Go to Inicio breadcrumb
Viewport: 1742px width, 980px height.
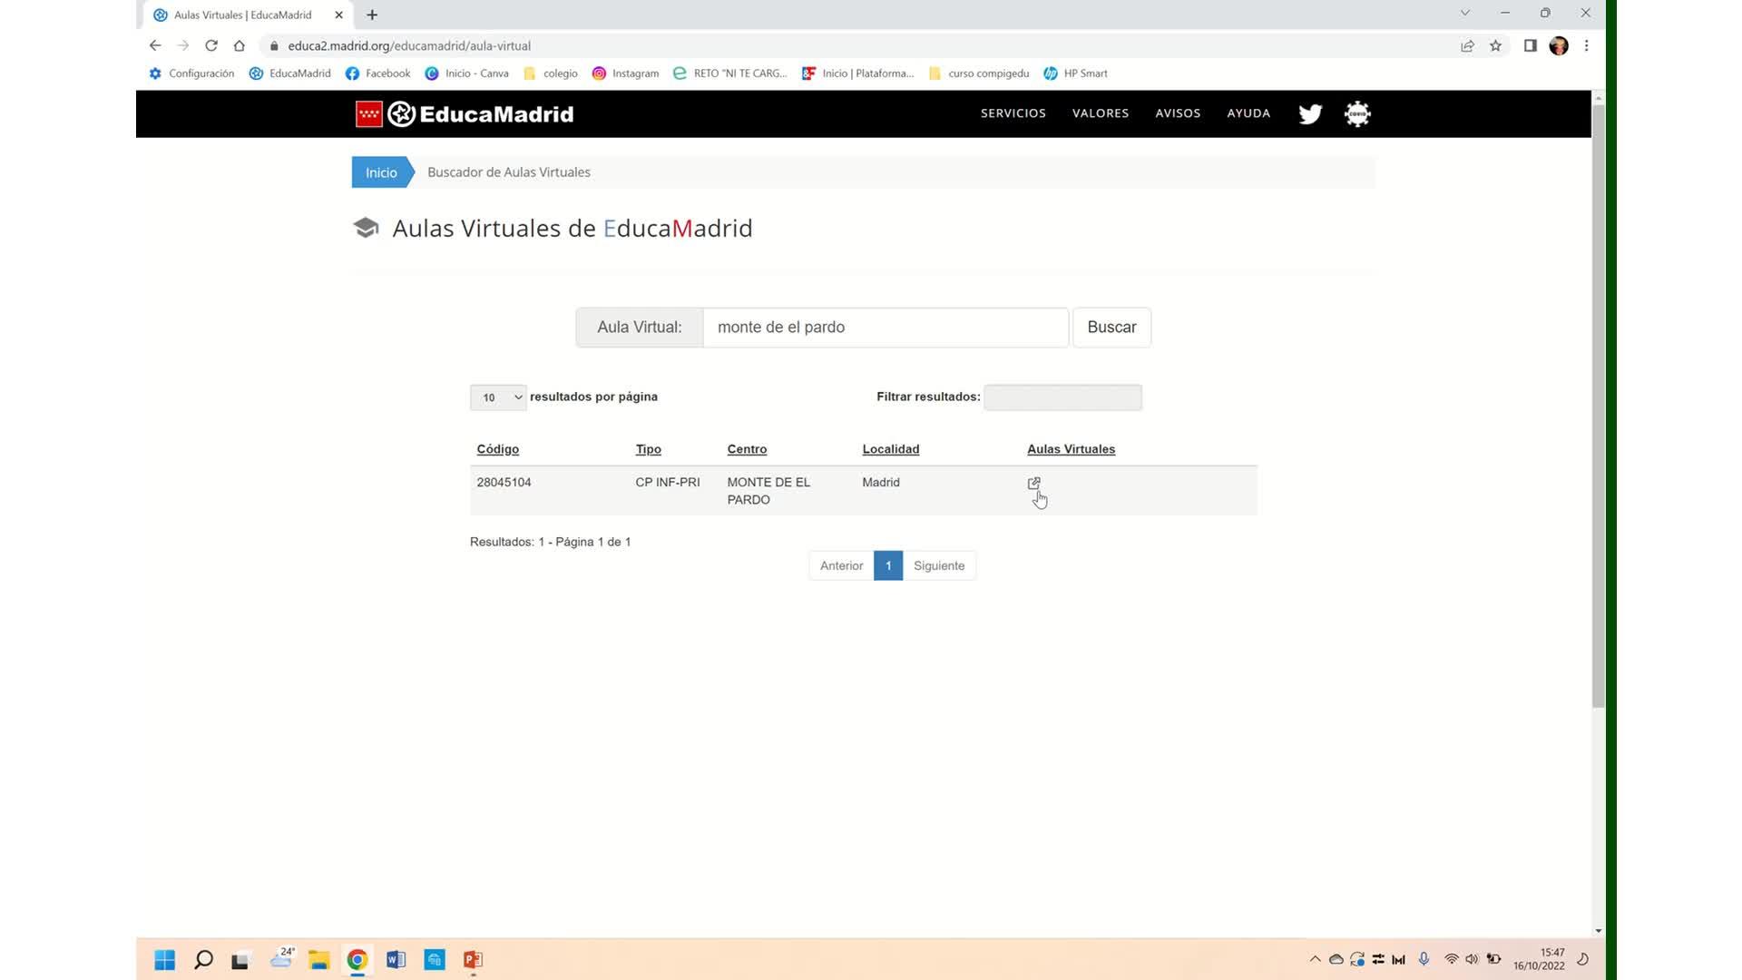coord(381,172)
